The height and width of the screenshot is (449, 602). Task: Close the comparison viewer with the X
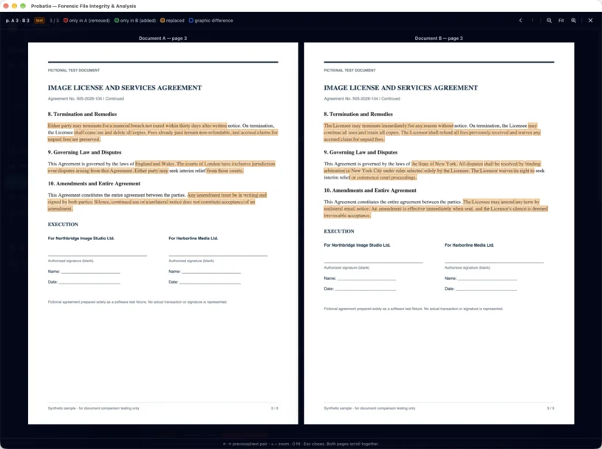click(x=590, y=21)
